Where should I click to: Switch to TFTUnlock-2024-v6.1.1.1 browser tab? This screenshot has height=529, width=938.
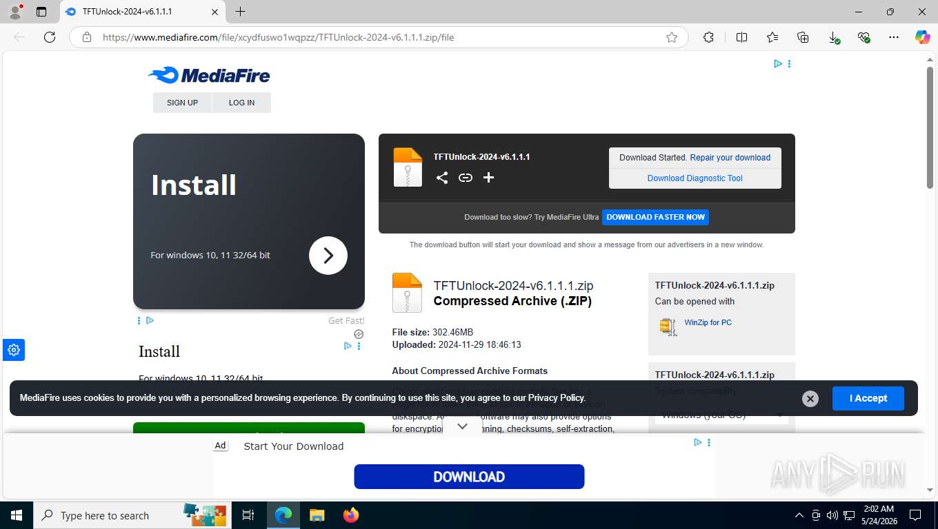pos(142,12)
